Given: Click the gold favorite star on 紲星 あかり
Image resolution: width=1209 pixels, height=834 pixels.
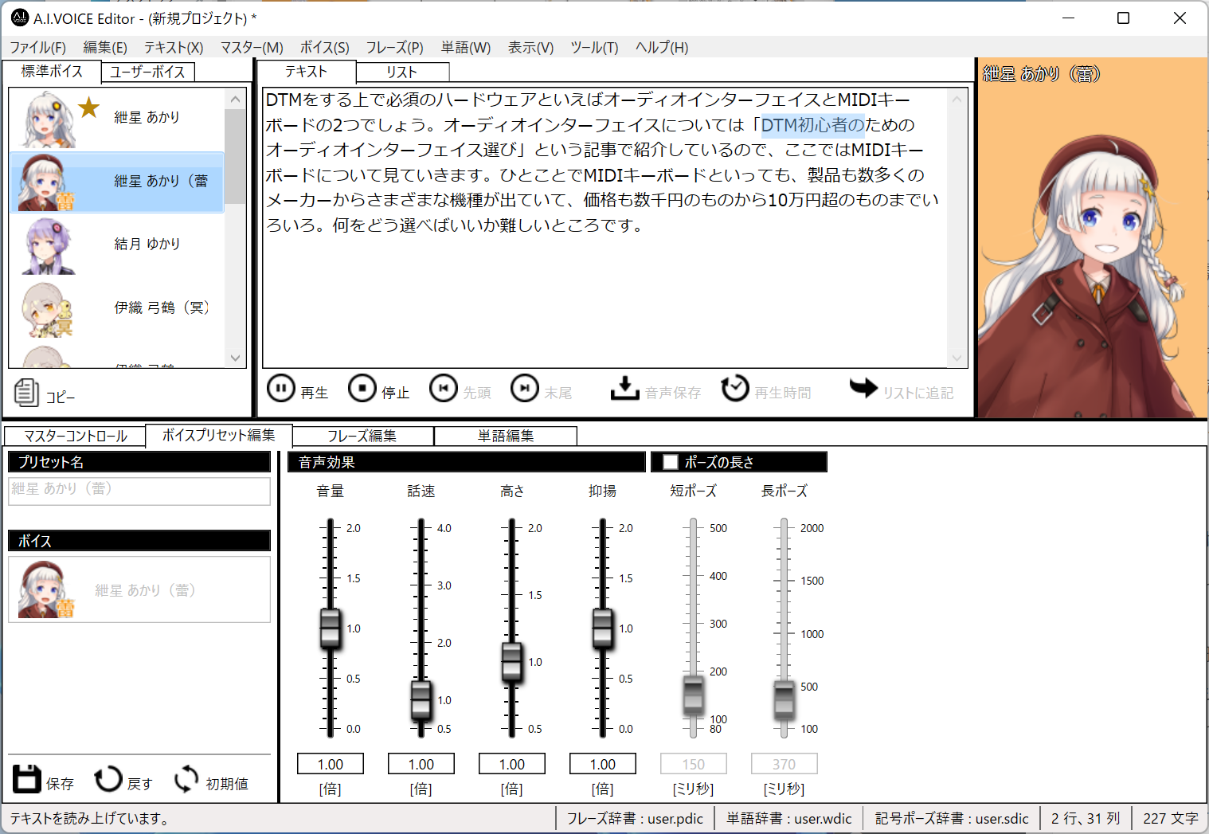Looking at the screenshot, I should 88,107.
